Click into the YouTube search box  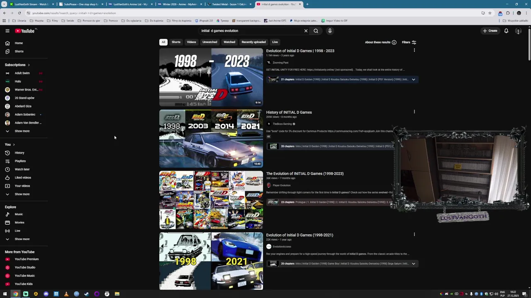coord(251,31)
